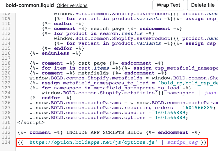
Task: Click the endfor tag on line 125
Action: [51, 98]
